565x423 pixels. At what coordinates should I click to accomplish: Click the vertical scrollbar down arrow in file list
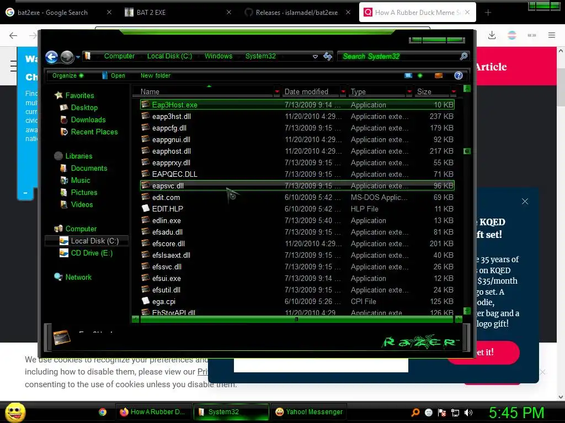click(x=467, y=311)
